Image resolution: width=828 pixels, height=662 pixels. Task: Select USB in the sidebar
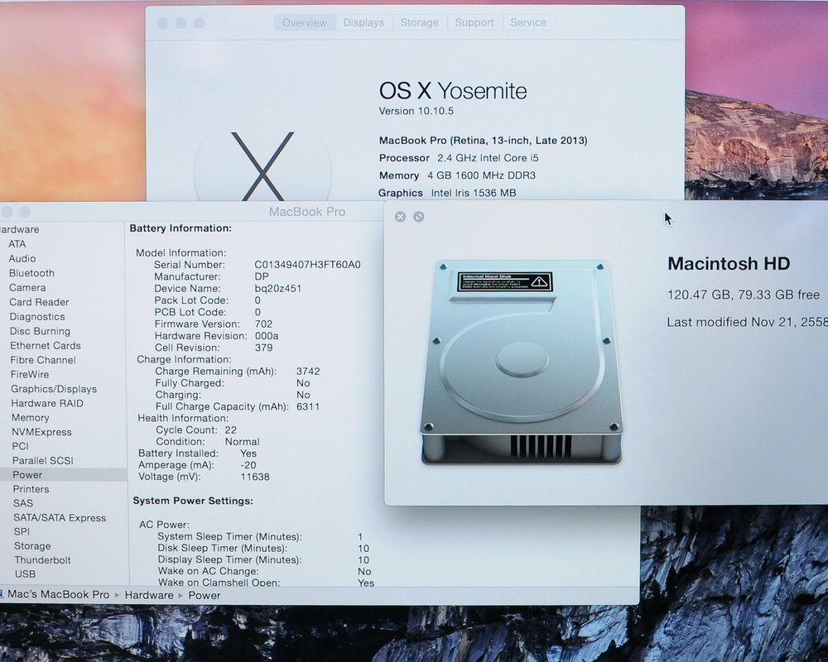click(x=26, y=573)
